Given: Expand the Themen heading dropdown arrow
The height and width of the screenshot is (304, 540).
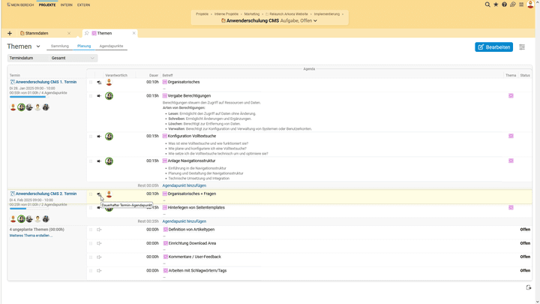Looking at the screenshot, I should 38,47.
